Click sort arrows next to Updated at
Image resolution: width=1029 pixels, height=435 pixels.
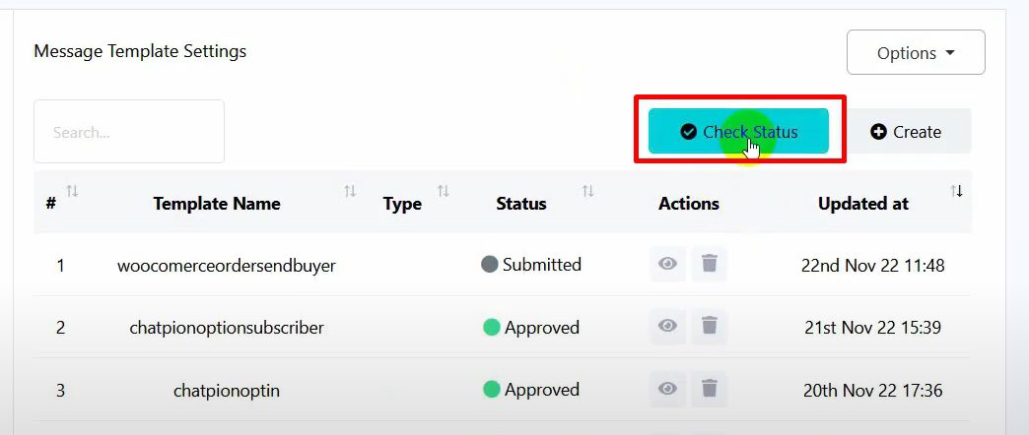click(956, 191)
